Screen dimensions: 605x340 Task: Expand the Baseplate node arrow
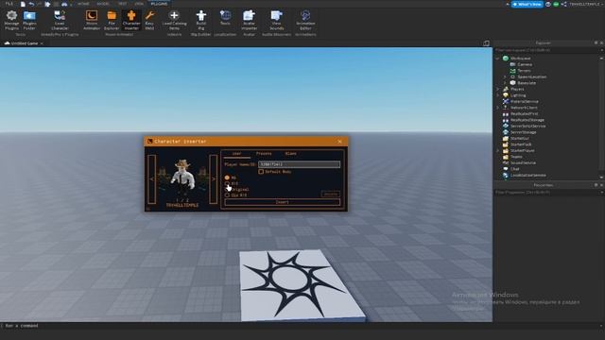[505, 83]
